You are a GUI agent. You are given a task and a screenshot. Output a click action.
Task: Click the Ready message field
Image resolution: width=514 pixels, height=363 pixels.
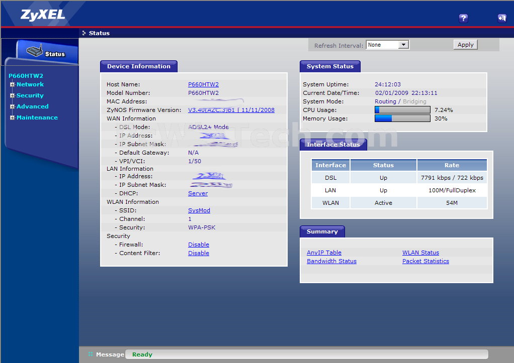coord(306,354)
